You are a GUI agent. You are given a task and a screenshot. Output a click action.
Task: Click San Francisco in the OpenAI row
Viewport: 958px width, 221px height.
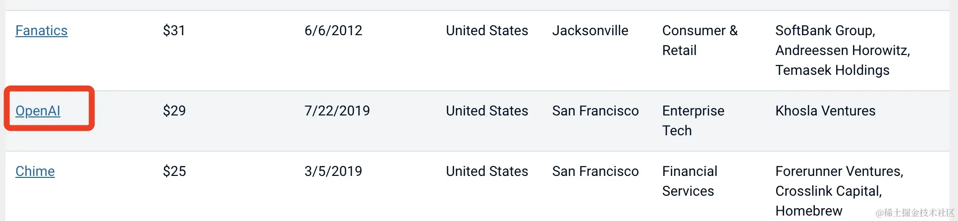click(595, 111)
